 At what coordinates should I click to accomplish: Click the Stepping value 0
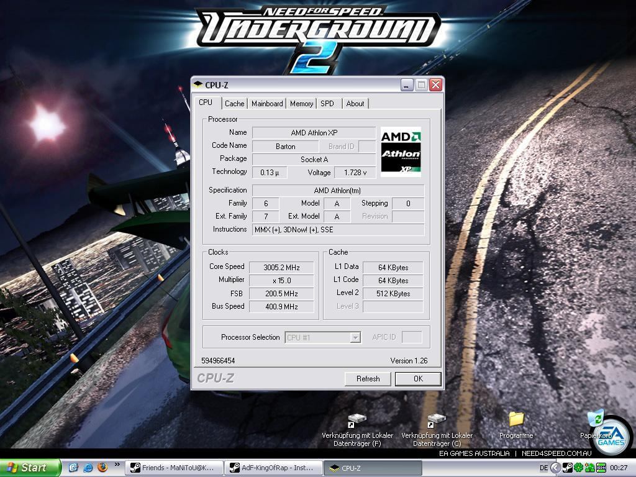[x=408, y=203]
